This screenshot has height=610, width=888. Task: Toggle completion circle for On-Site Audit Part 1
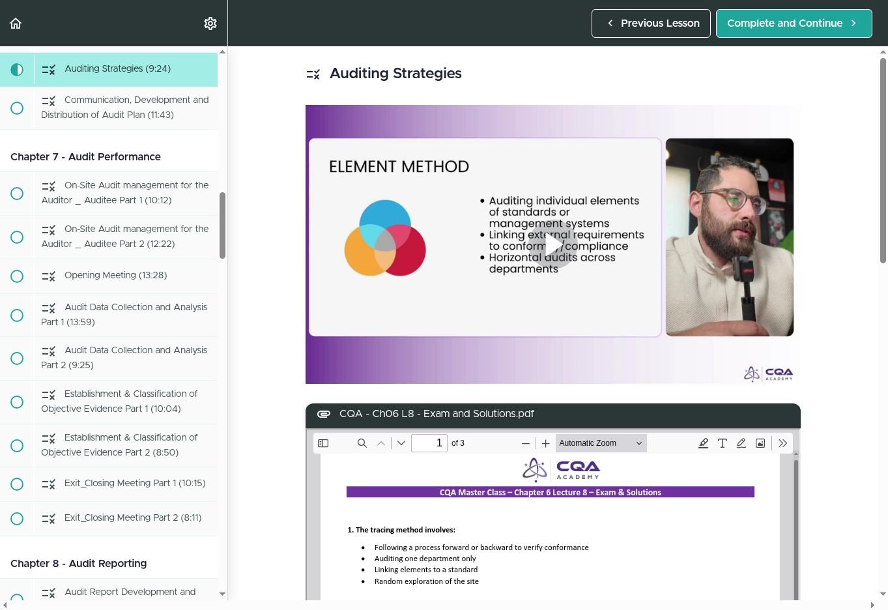(x=17, y=194)
